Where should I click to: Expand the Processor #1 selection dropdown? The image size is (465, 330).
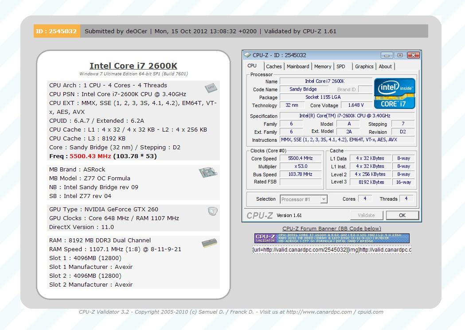[x=324, y=199]
